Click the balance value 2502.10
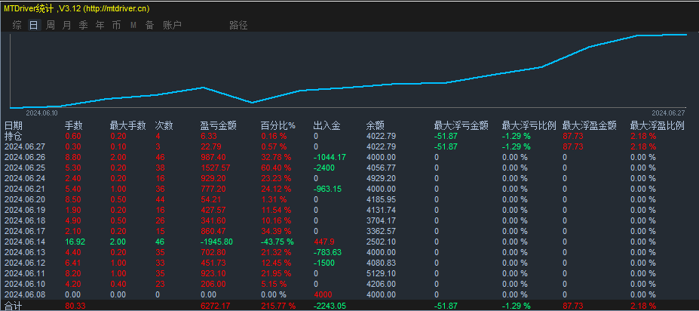 pos(381,242)
